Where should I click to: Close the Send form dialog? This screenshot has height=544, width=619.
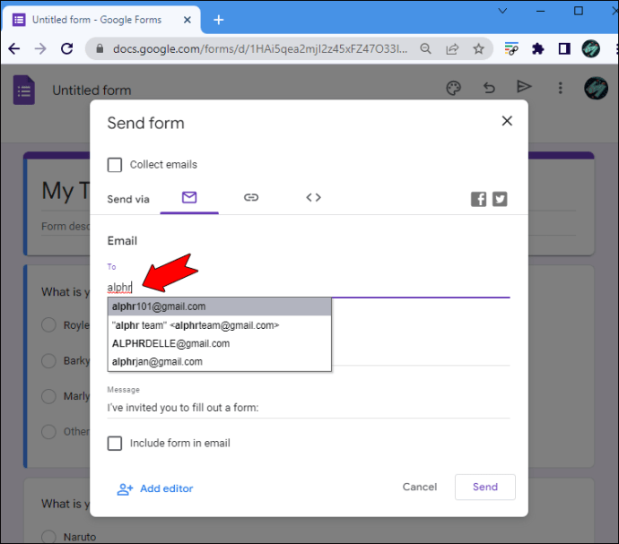click(507, 121)
